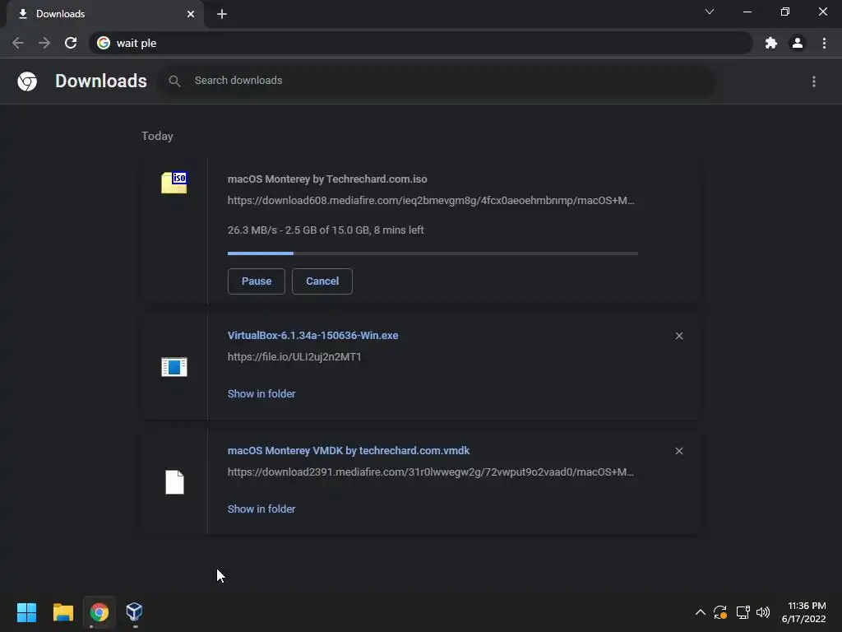Close the Downloads tab
Image resolution: width=842 pixels, height=632 pixels.
pos(191,14)
